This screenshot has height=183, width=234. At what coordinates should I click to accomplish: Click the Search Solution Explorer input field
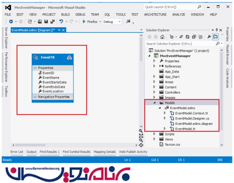180,43
